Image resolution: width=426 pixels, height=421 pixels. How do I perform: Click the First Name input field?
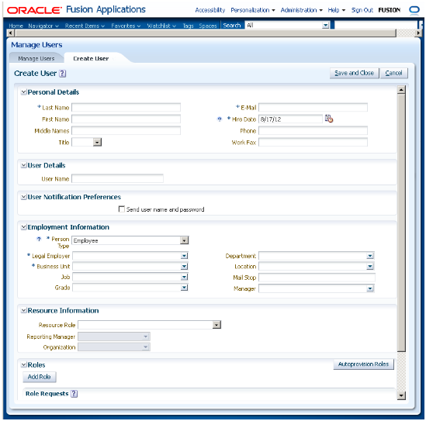tap(126, 119)
